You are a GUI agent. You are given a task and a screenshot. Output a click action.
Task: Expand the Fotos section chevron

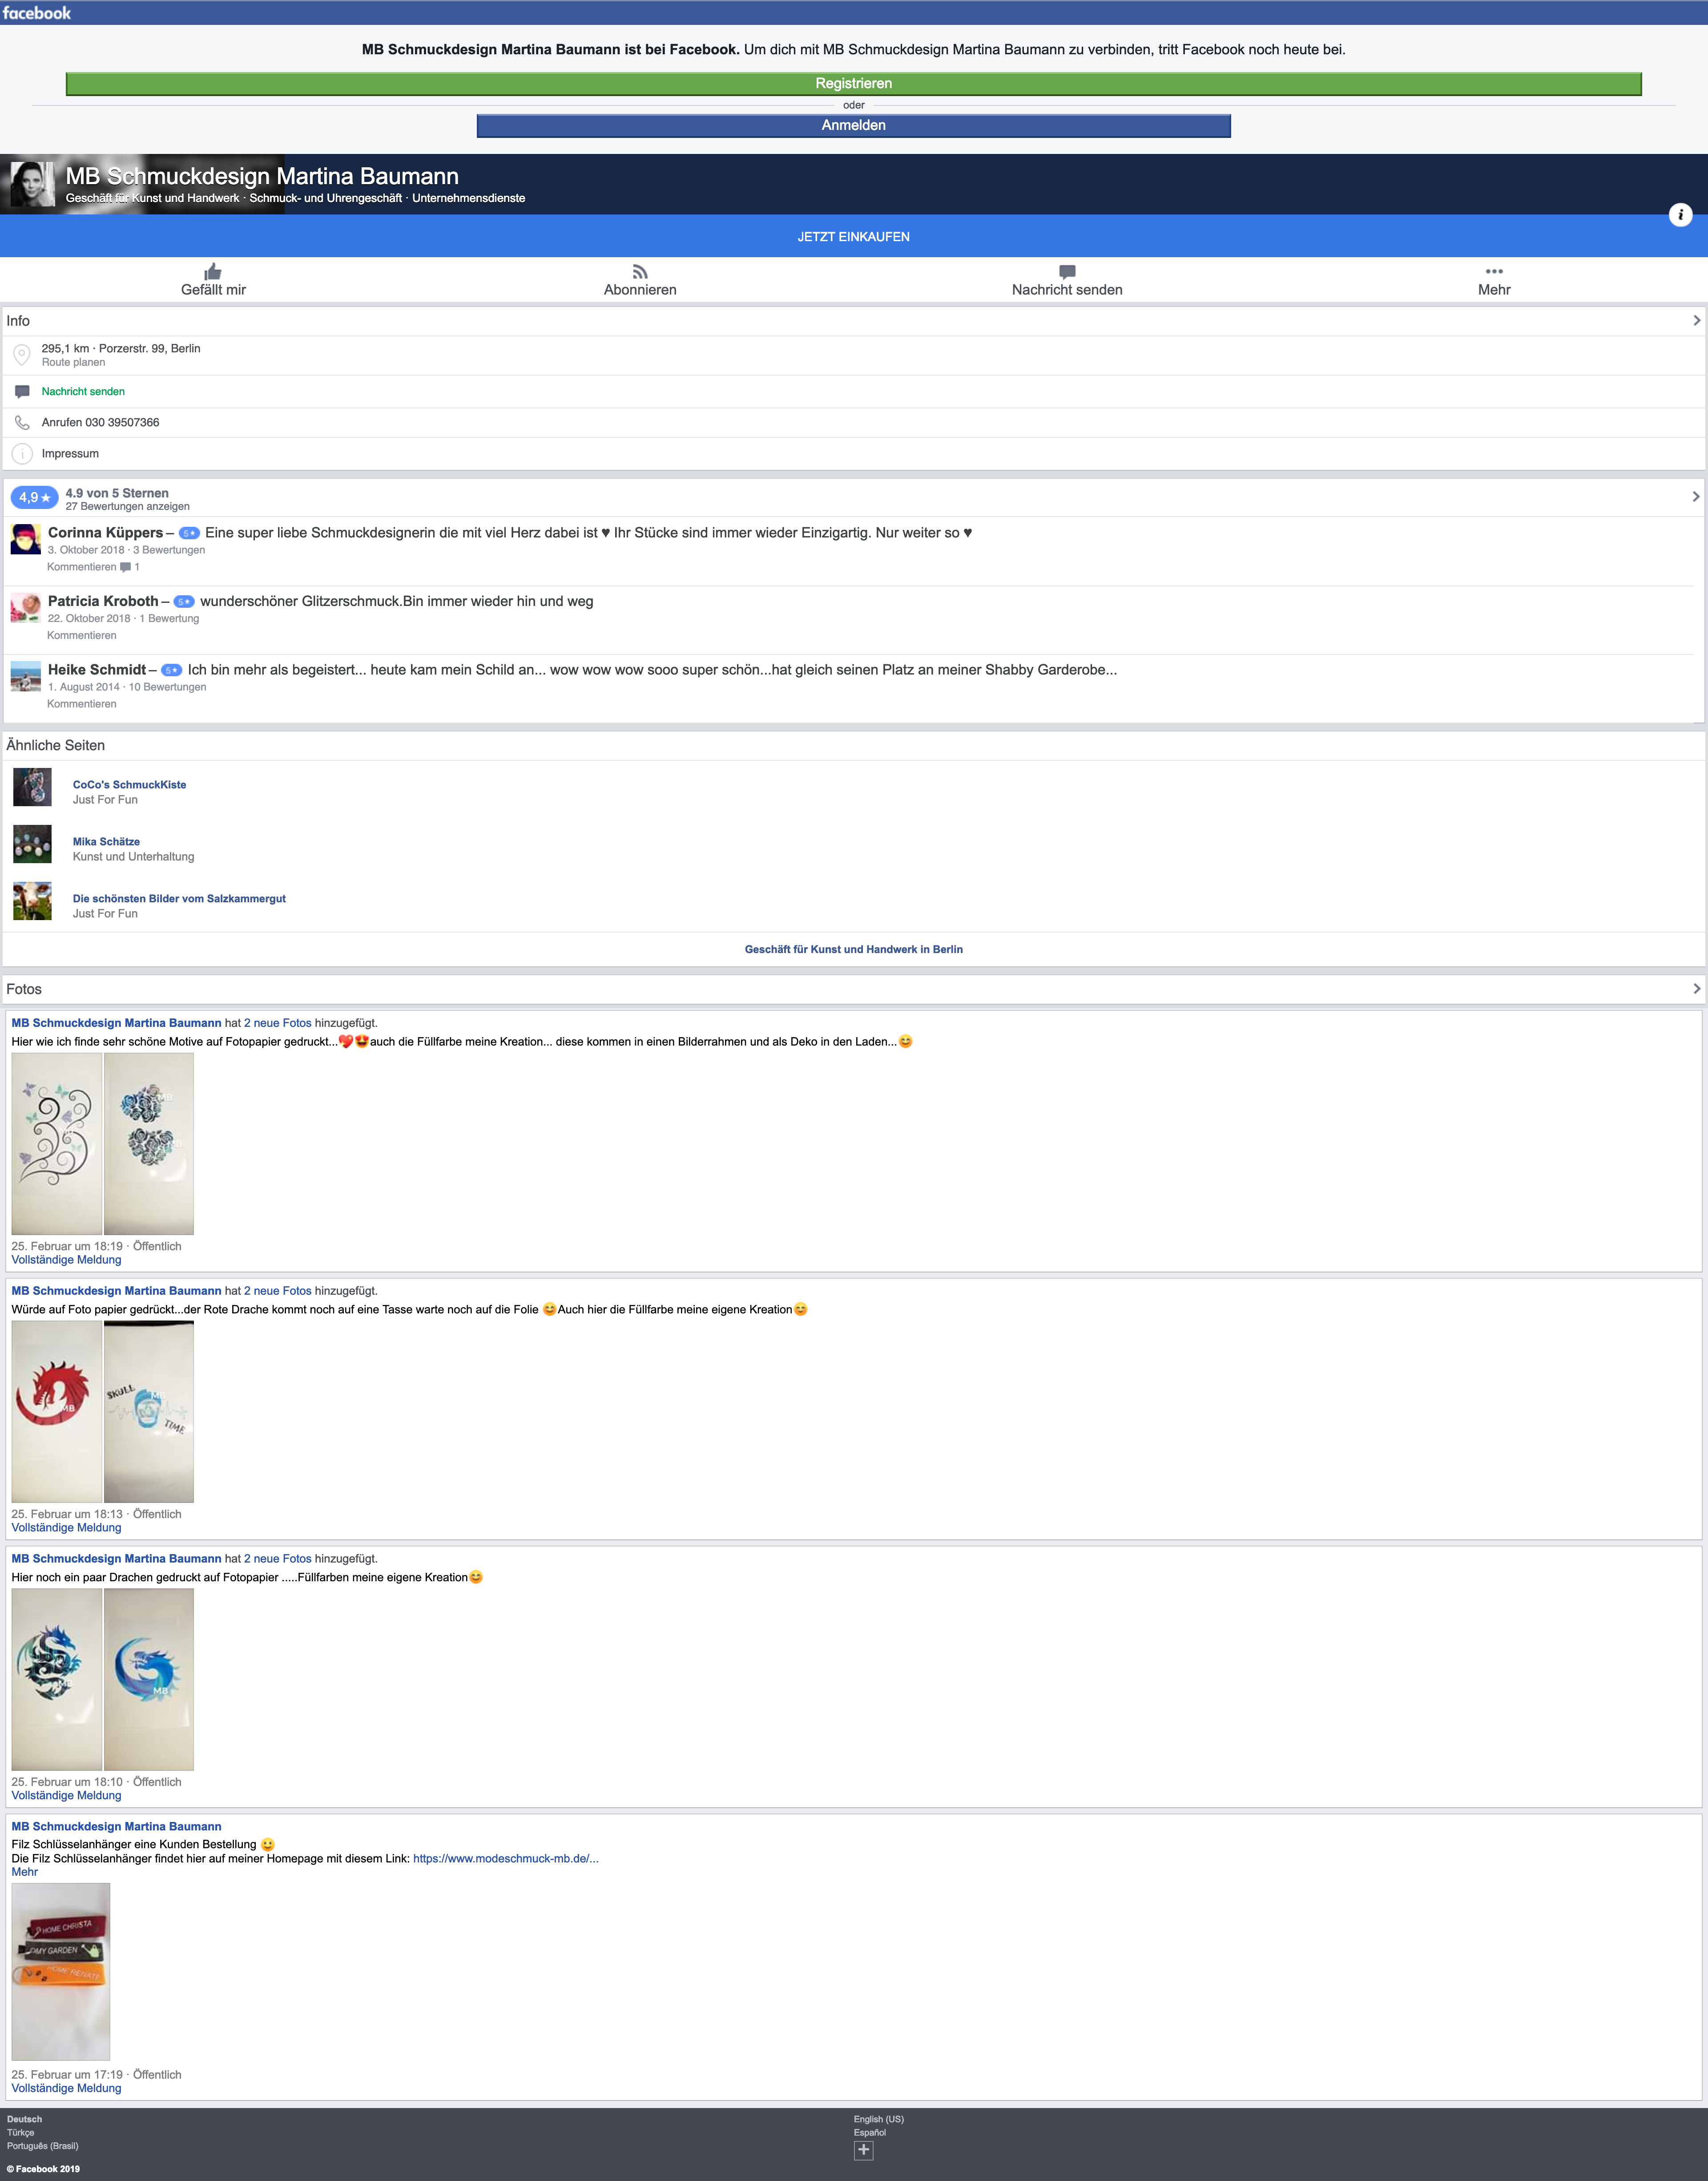coord(1696,989)
